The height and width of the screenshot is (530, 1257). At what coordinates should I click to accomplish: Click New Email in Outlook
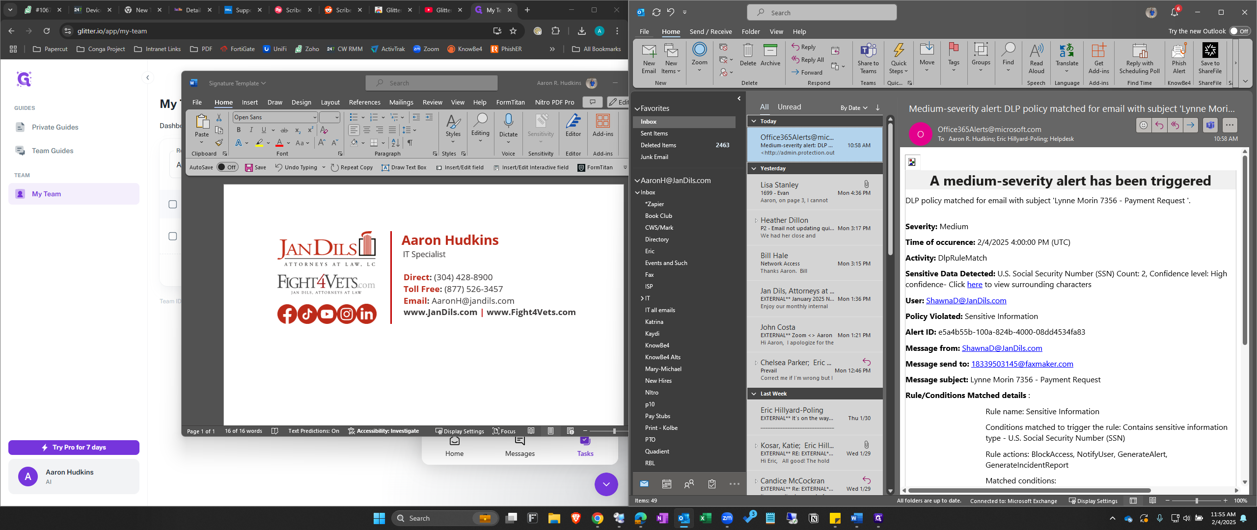[649, 59]
